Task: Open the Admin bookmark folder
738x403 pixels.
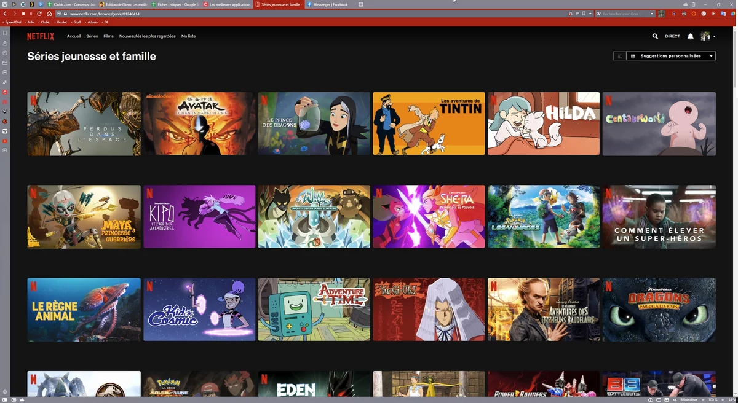Action: click(x=91, y=22)
